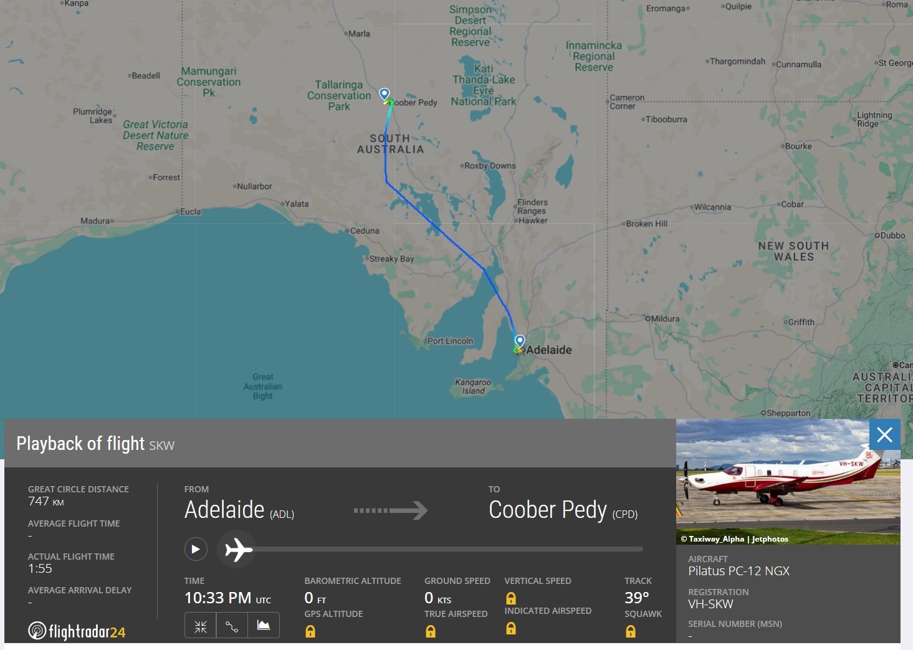Click the lock icon under GPS Altitude
This screenshot has width=913, height=650.
pos(310,631)
